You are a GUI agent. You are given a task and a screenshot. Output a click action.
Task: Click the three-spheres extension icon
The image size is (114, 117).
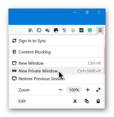point(47,30)
